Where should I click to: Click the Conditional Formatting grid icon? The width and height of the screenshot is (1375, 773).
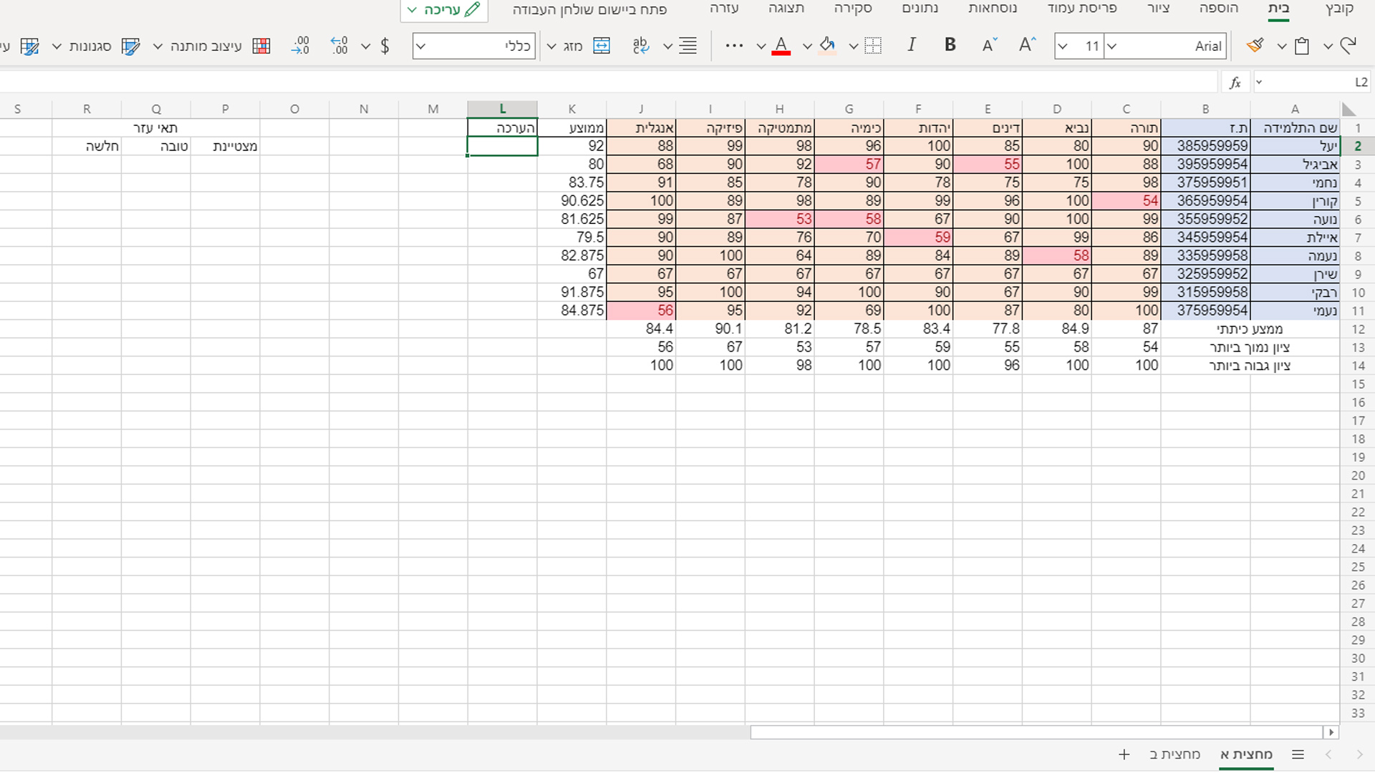[261, 46]
